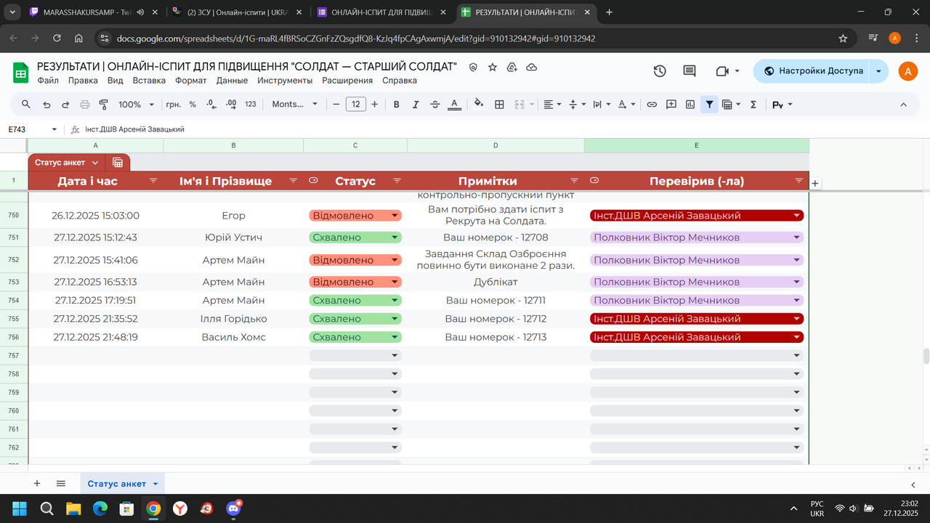Open filter for Дата і час column
This screenshot has height=523, width=930.
[153, 181]
